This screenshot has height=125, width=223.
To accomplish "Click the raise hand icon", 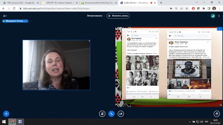I will click(x=217, y=113).
